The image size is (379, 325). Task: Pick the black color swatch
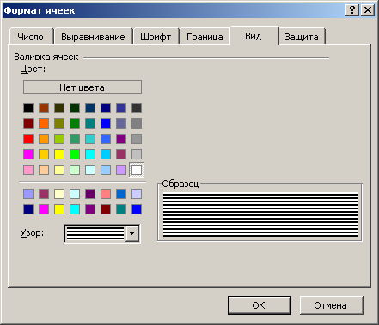tap(28, 108)
